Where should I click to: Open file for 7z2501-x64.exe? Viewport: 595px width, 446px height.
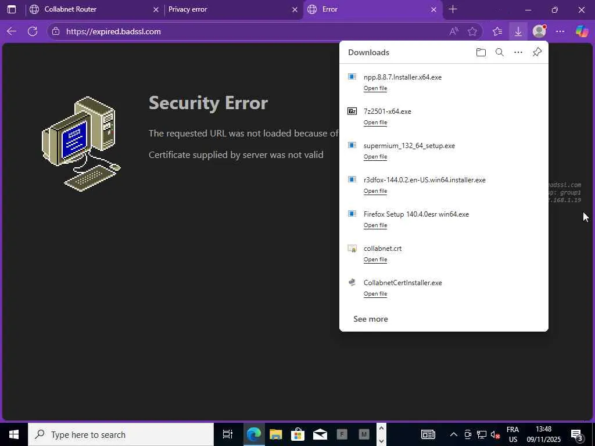[x=375, y=122]
